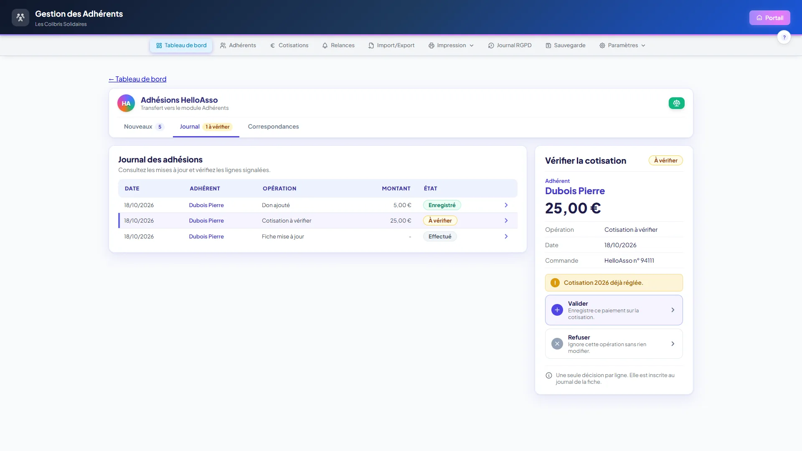Click the HA HelloAsso avatar
802x451 pixels.
tap(126, 104)
